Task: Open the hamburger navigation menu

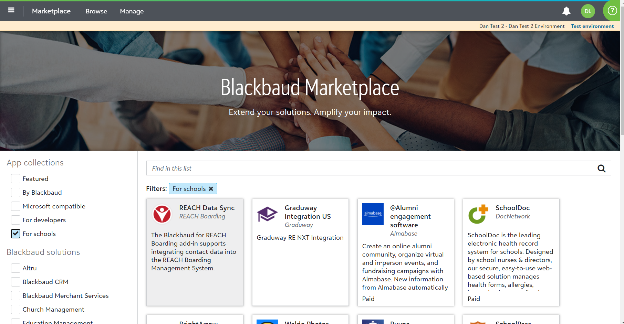Action: click(x=11, y=10)
